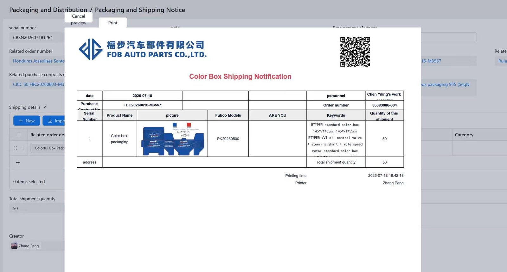Click the PK20260500 Fuboo model cell

tap(228, 139)
